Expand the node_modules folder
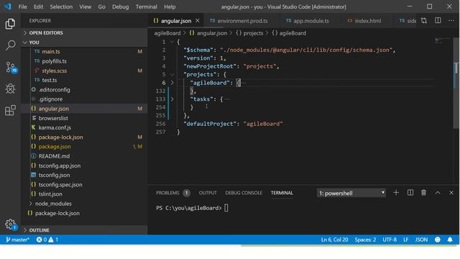Screen dimensions: 460x259 (x=53, y=204)
